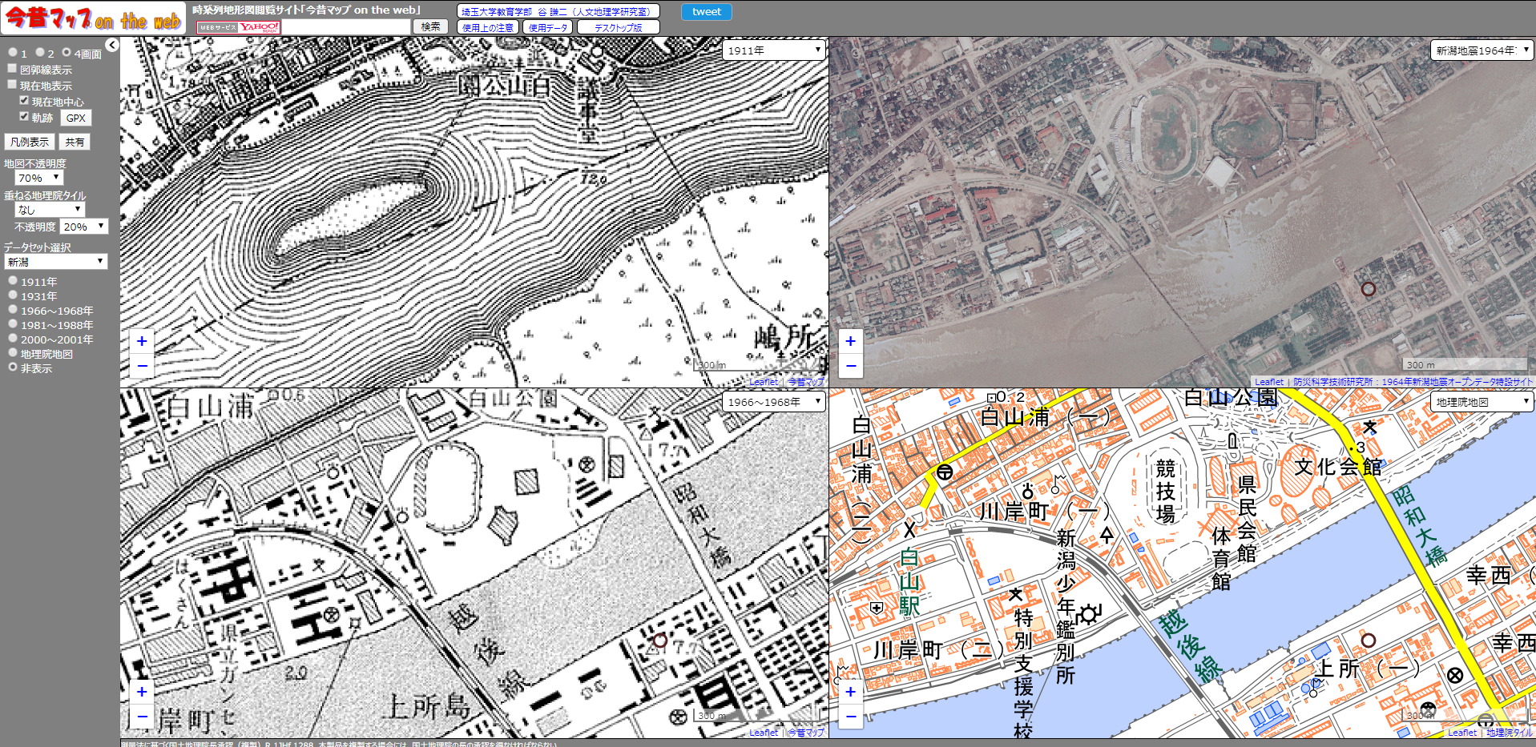
Task: Zoom out on the 1966–1968 map pane
Action: coord(142,717)
